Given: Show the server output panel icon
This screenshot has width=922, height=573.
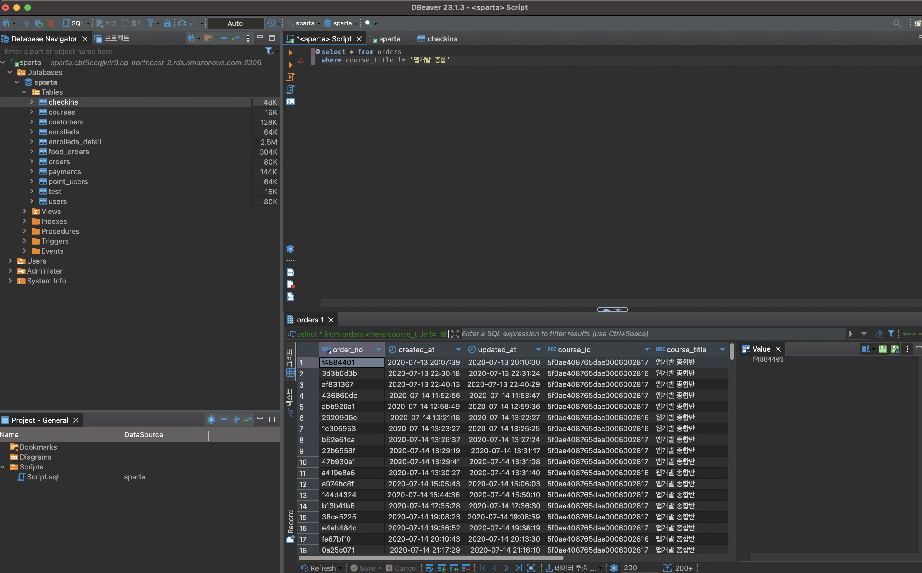Looking at the screenshot, I should pyautogui.click(x=290, y=272).
